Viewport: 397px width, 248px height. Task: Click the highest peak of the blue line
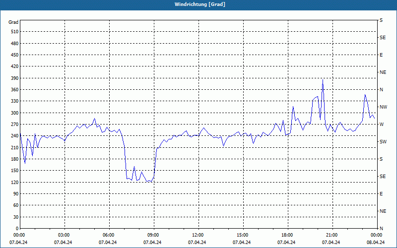pyautogui.click(x=323, y=79)
